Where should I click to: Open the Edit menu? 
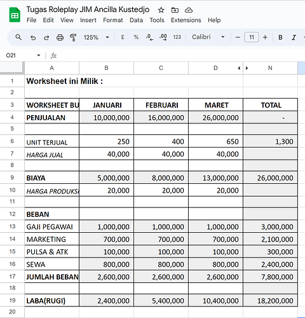48,20
